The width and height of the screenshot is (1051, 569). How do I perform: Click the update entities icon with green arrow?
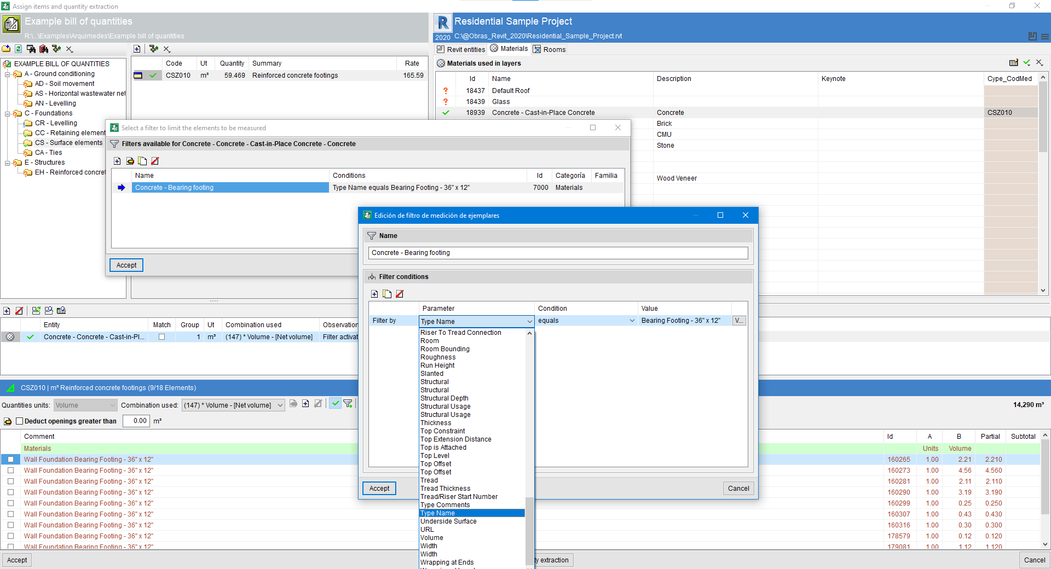(36, 311)
